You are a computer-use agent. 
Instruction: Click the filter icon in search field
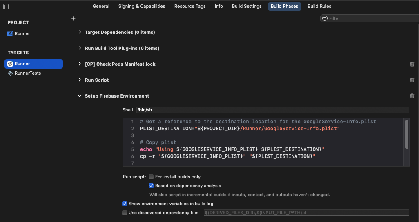pos(325,18)
